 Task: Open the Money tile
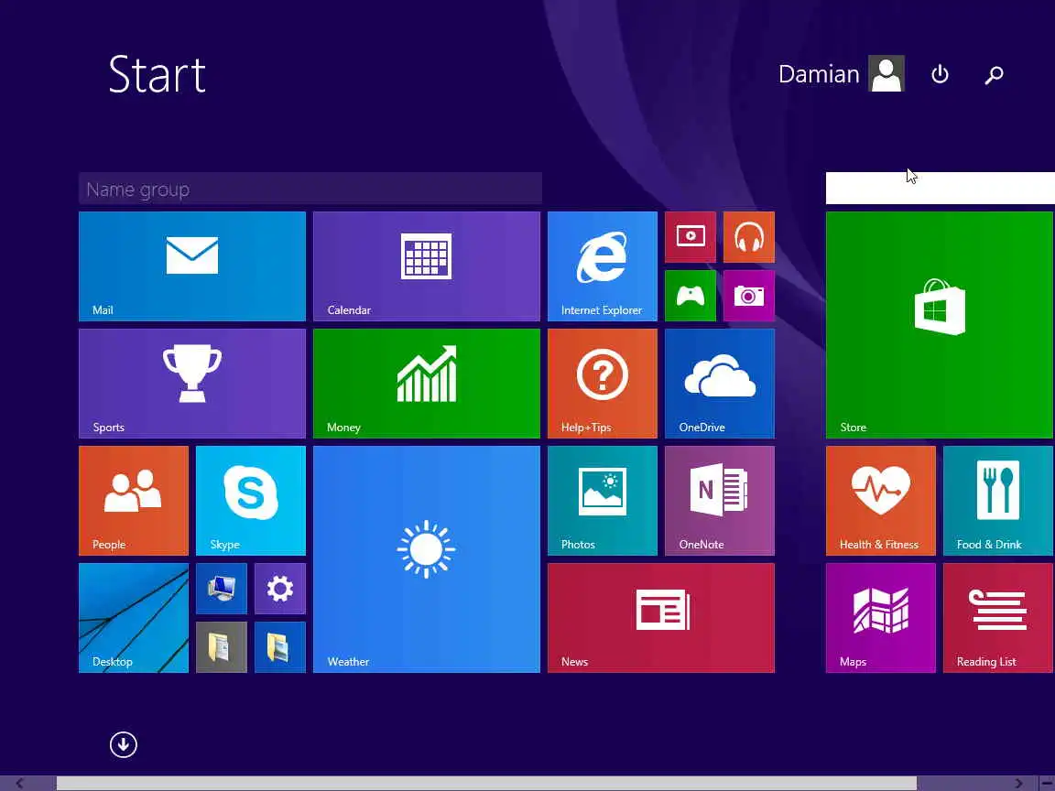426,384
